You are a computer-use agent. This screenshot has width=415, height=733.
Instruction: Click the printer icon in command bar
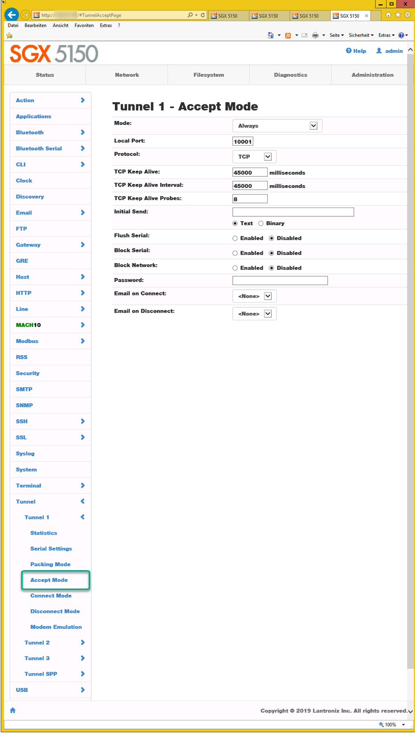(315, 36)
